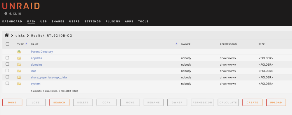Viewport: 292px width, 115px height.
Task: Go to disks in the breadcrumb path
Action: pos(20,35)
